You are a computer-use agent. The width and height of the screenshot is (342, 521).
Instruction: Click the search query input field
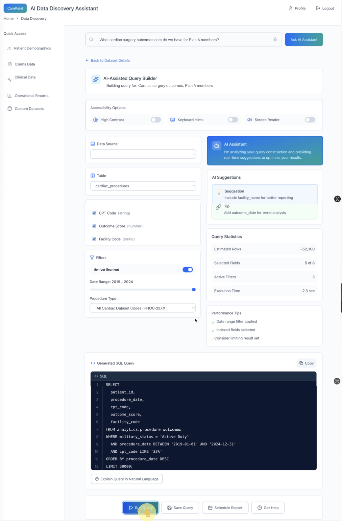pos(183,39)
